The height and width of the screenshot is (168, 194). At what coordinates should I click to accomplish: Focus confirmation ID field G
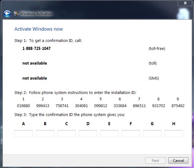click(152, 133)
